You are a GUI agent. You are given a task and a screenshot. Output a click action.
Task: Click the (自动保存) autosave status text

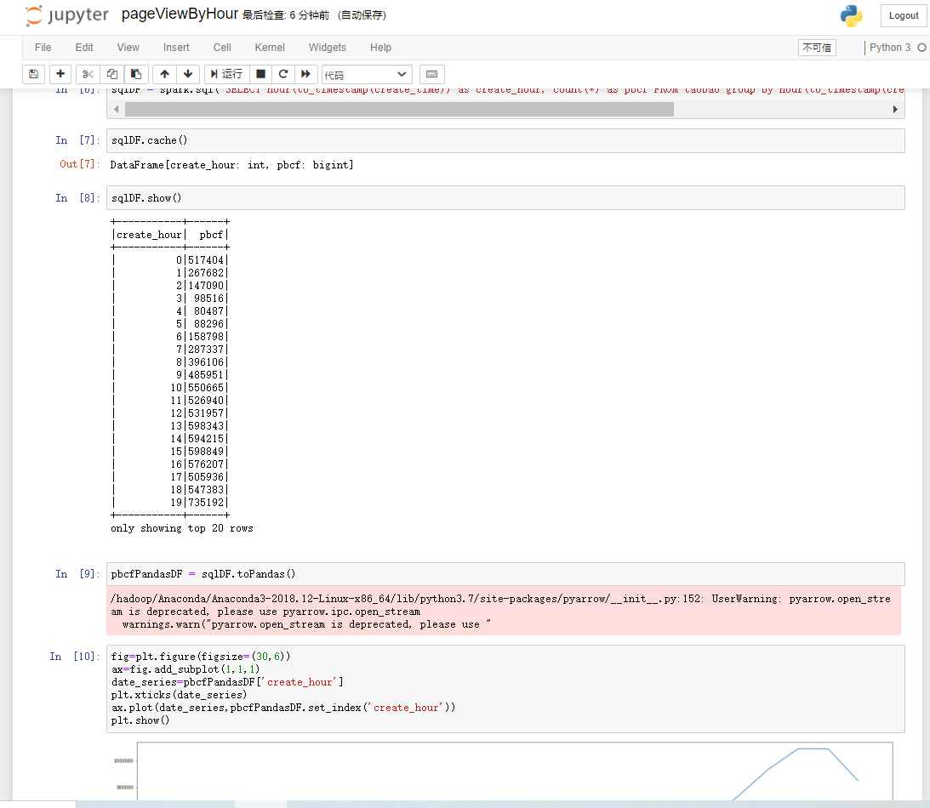[x=362, y=15]
